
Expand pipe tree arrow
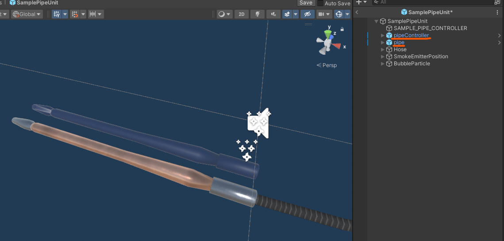click(x=382, y=42)
